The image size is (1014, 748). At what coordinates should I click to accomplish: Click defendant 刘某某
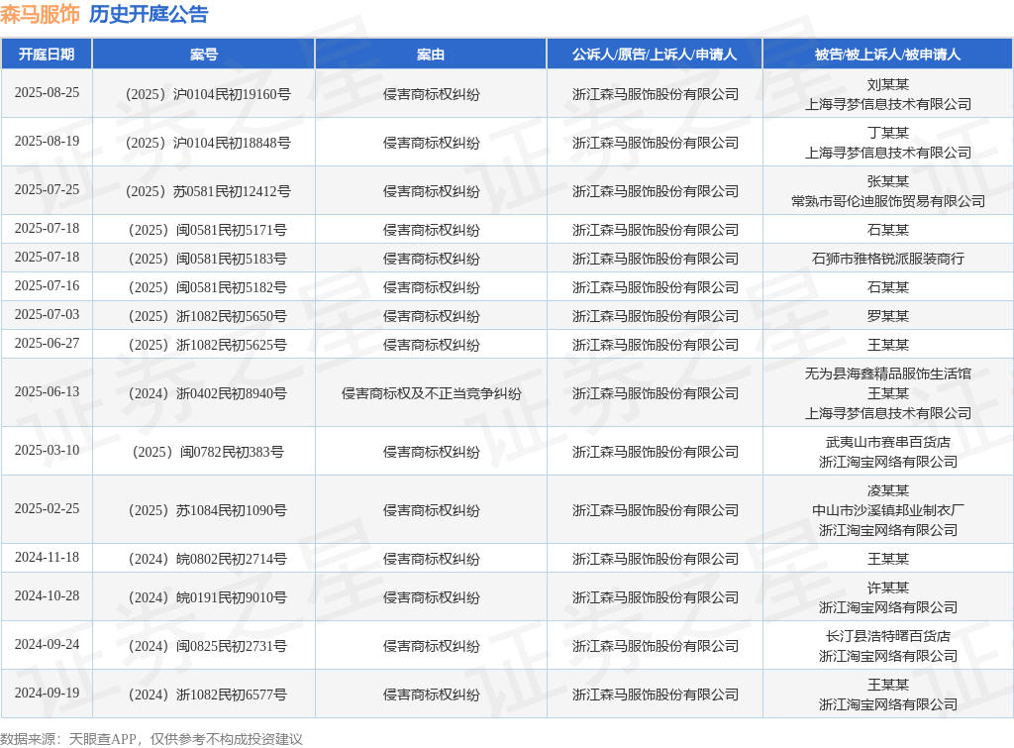click(888, 84)
